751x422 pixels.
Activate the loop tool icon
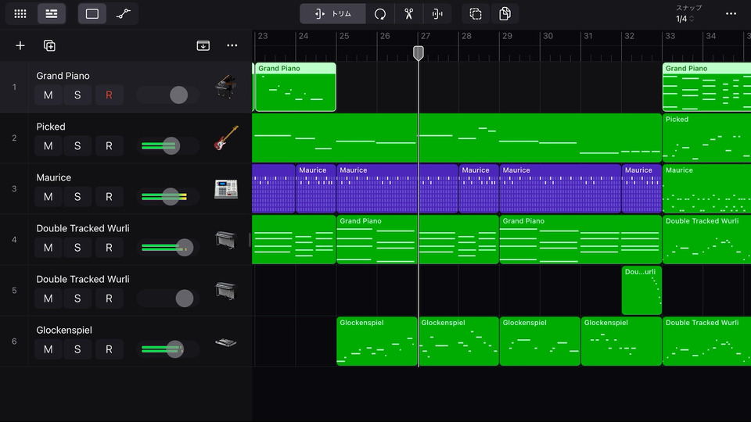click(x=380, y=14)
